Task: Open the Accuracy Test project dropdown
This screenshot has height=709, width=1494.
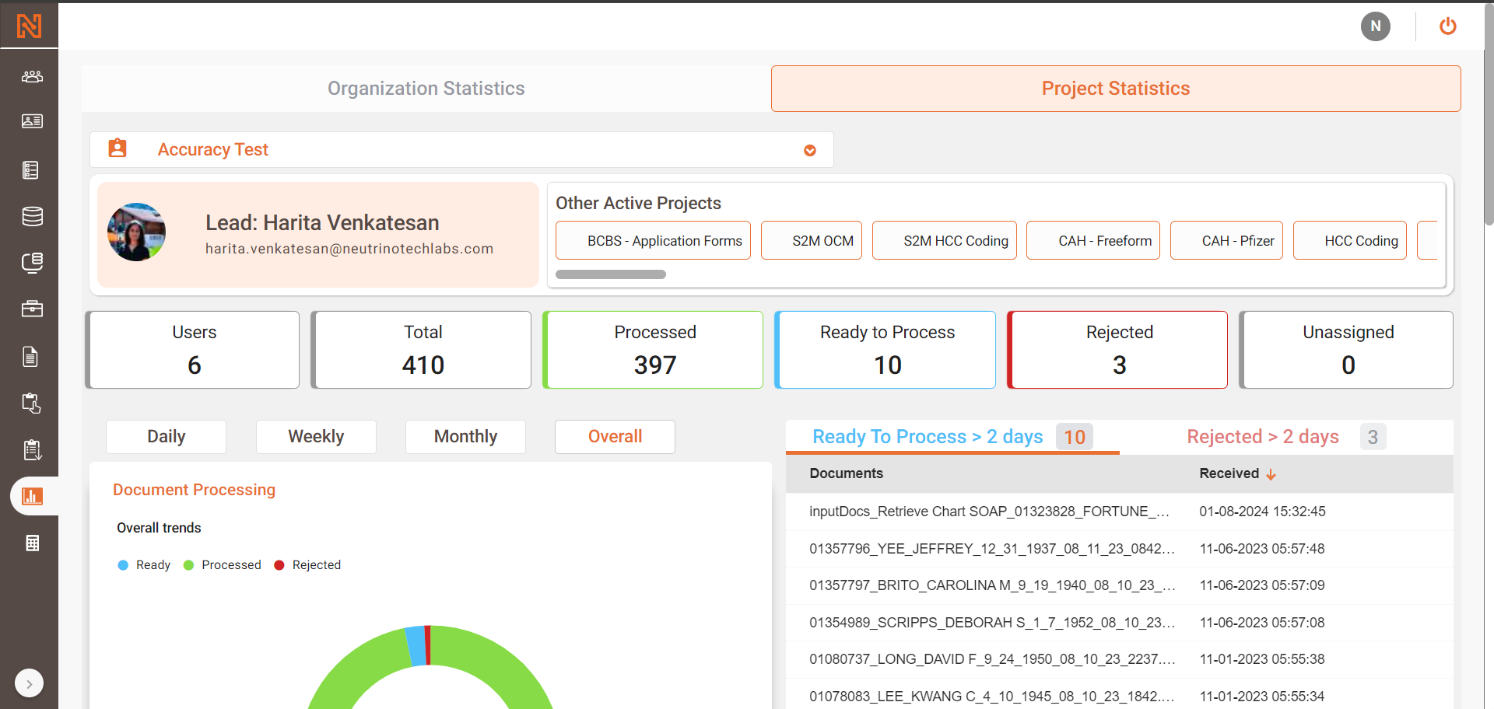Action: [x=461, y=149]
